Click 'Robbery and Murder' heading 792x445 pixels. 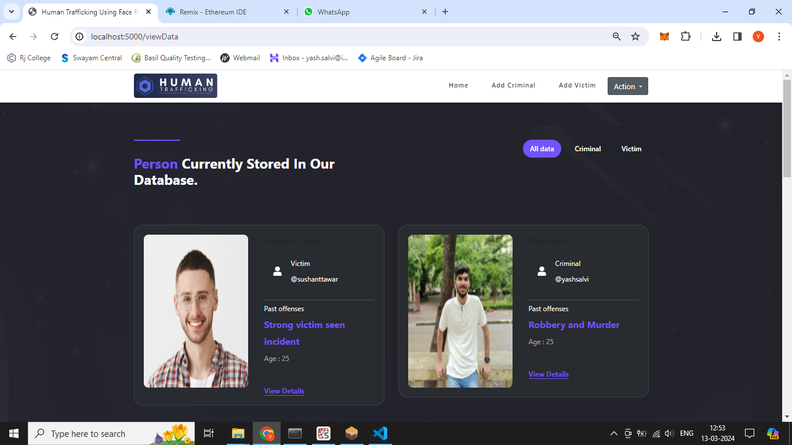[574, 325]
